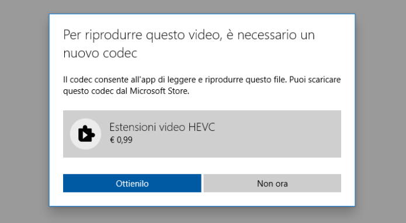The width and height of the screenshot is (406, 223).
Task: Click the HEVC puzzle-piece play icon
Action: coord(86,134)
